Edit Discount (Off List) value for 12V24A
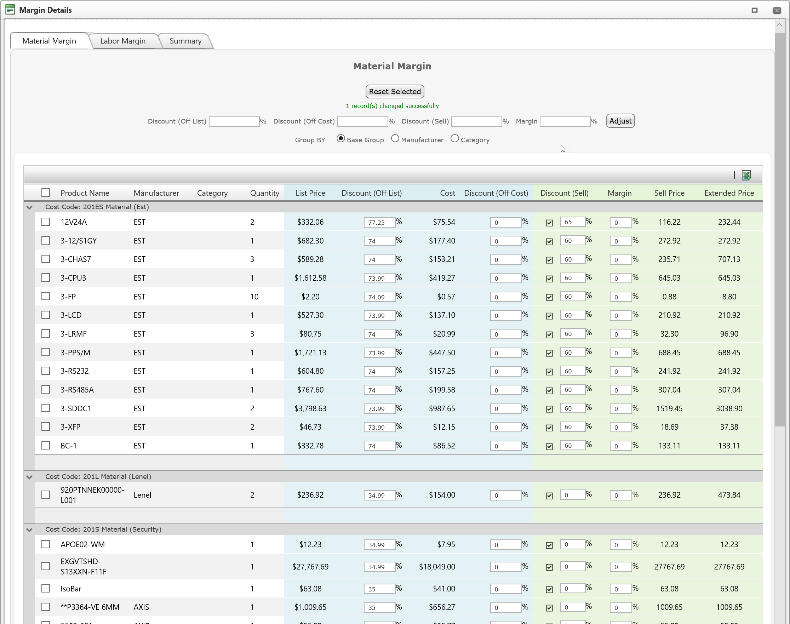This screenshot has width=790, height=624. (x=379, y=222)
